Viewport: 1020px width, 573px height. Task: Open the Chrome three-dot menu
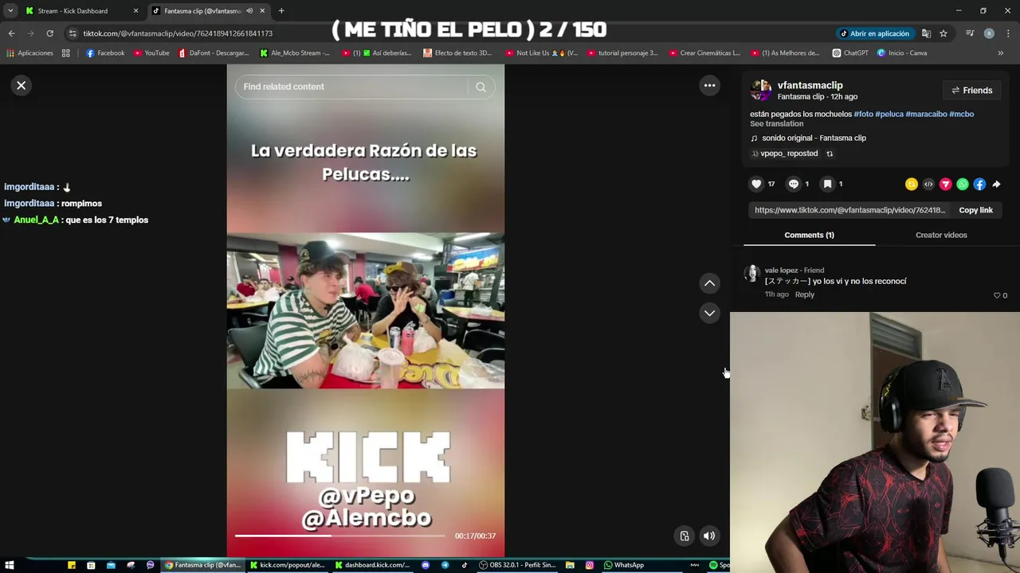coord(1008,33)
